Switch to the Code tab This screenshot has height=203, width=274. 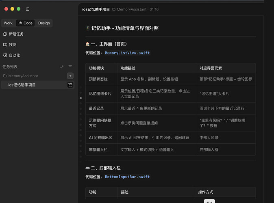(x=25, y=23)
